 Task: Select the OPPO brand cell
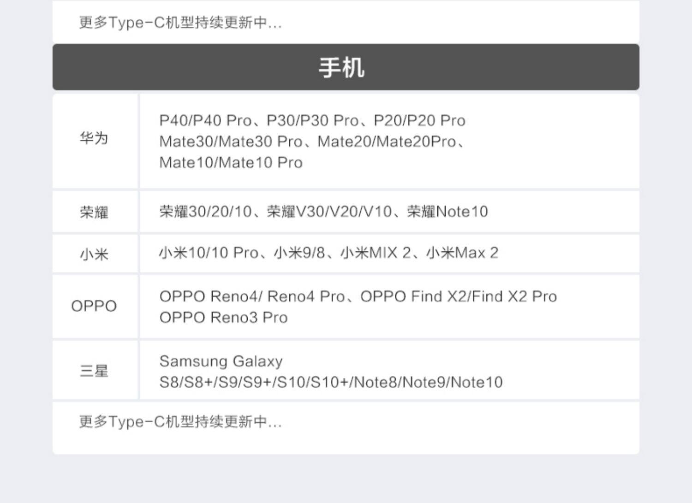(x=95, y=306)
